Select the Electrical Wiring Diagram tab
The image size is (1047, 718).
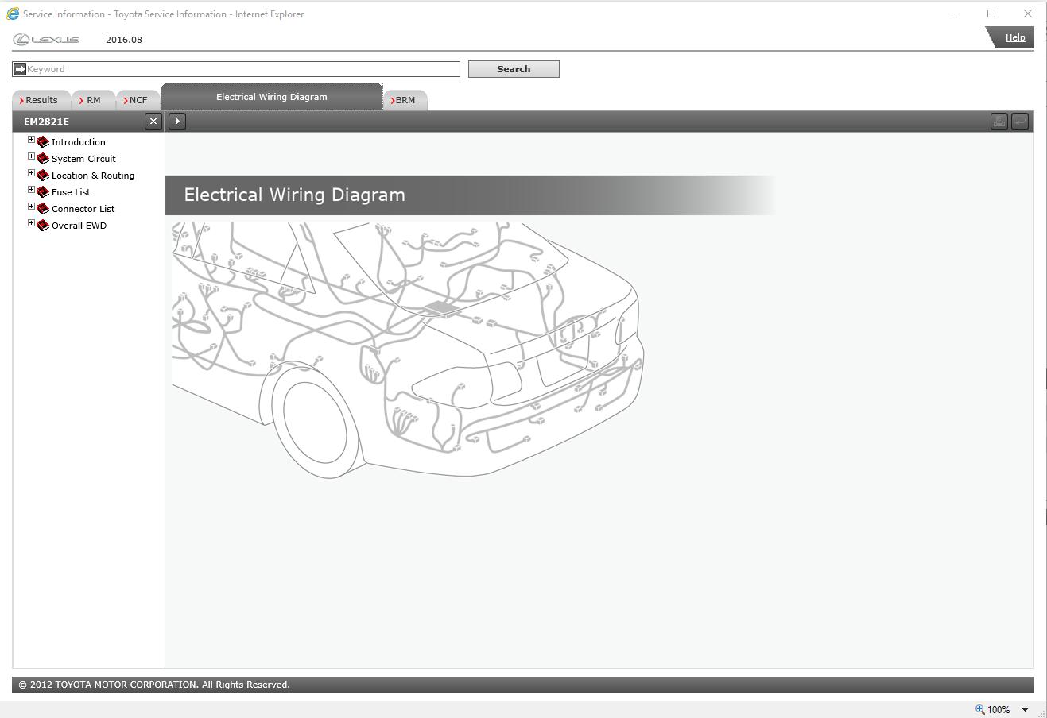[x=272, y=97]
